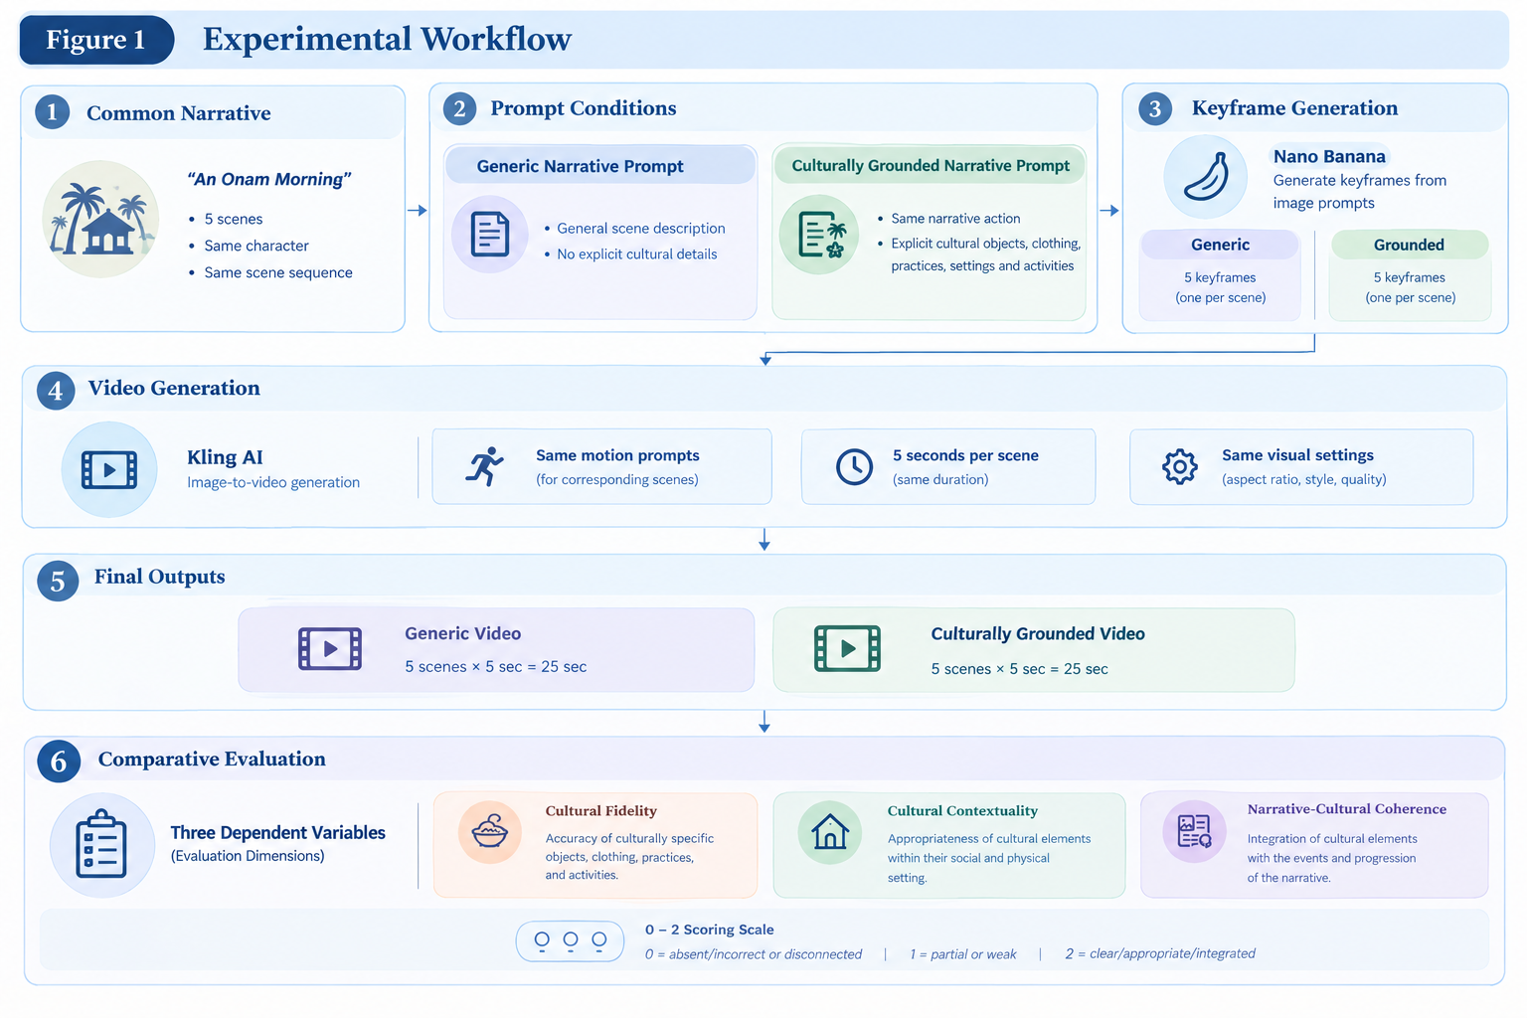Image resolution: width=1527 pixels, height=1018 pixels.
Task: Select "Same visual settings" text
Action: click(x=1297, y=455)
